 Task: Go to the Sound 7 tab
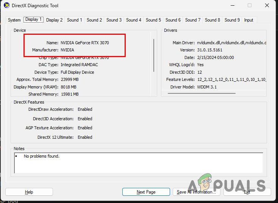[192, 20]
